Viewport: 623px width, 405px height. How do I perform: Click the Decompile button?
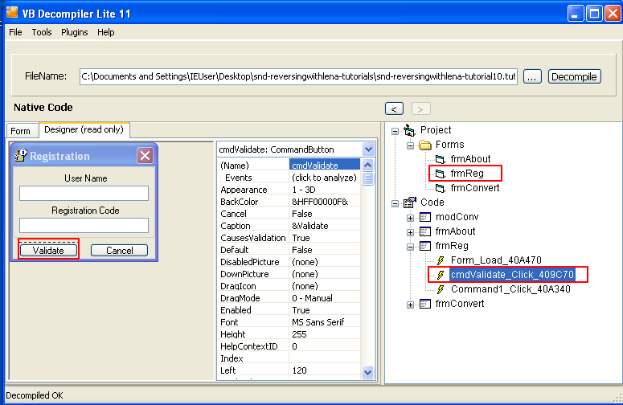point(574,76)
